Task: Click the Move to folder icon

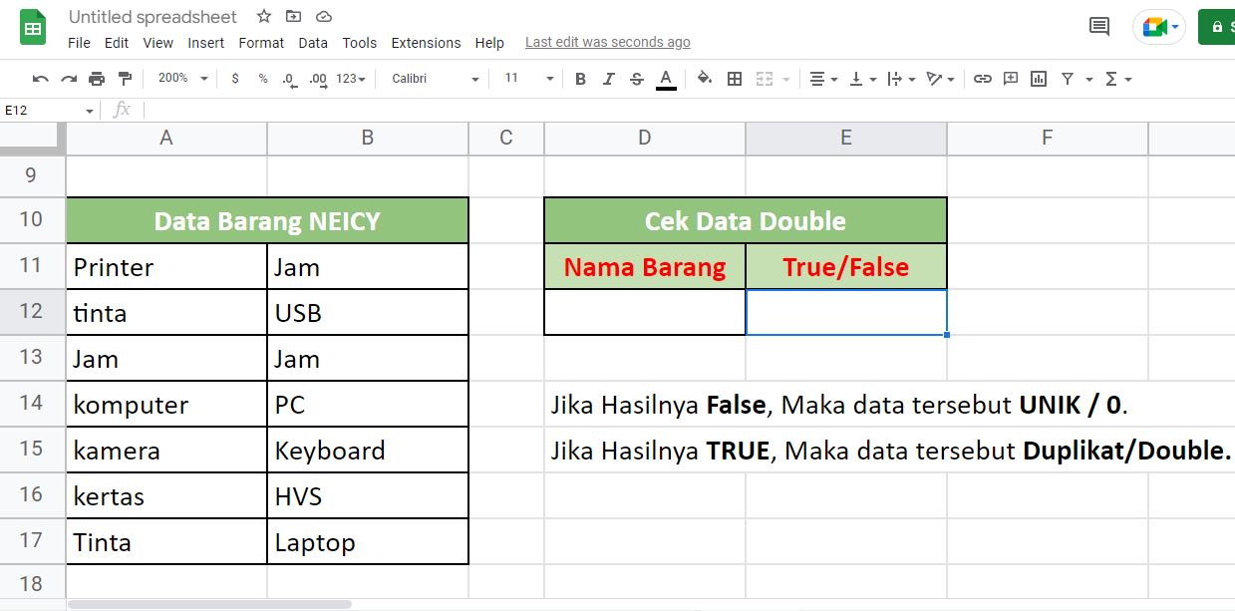Action: (x=293, y=17)
